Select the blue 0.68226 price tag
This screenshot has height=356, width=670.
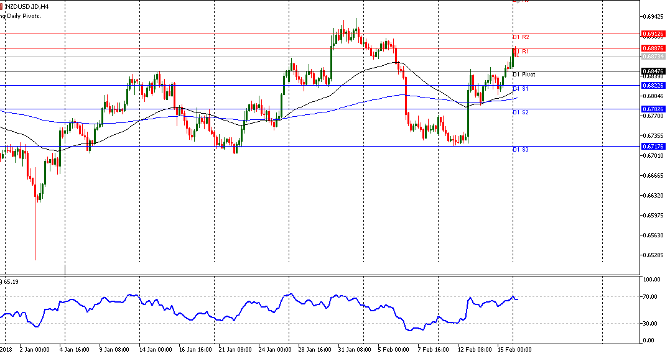[x=653, y=85]
